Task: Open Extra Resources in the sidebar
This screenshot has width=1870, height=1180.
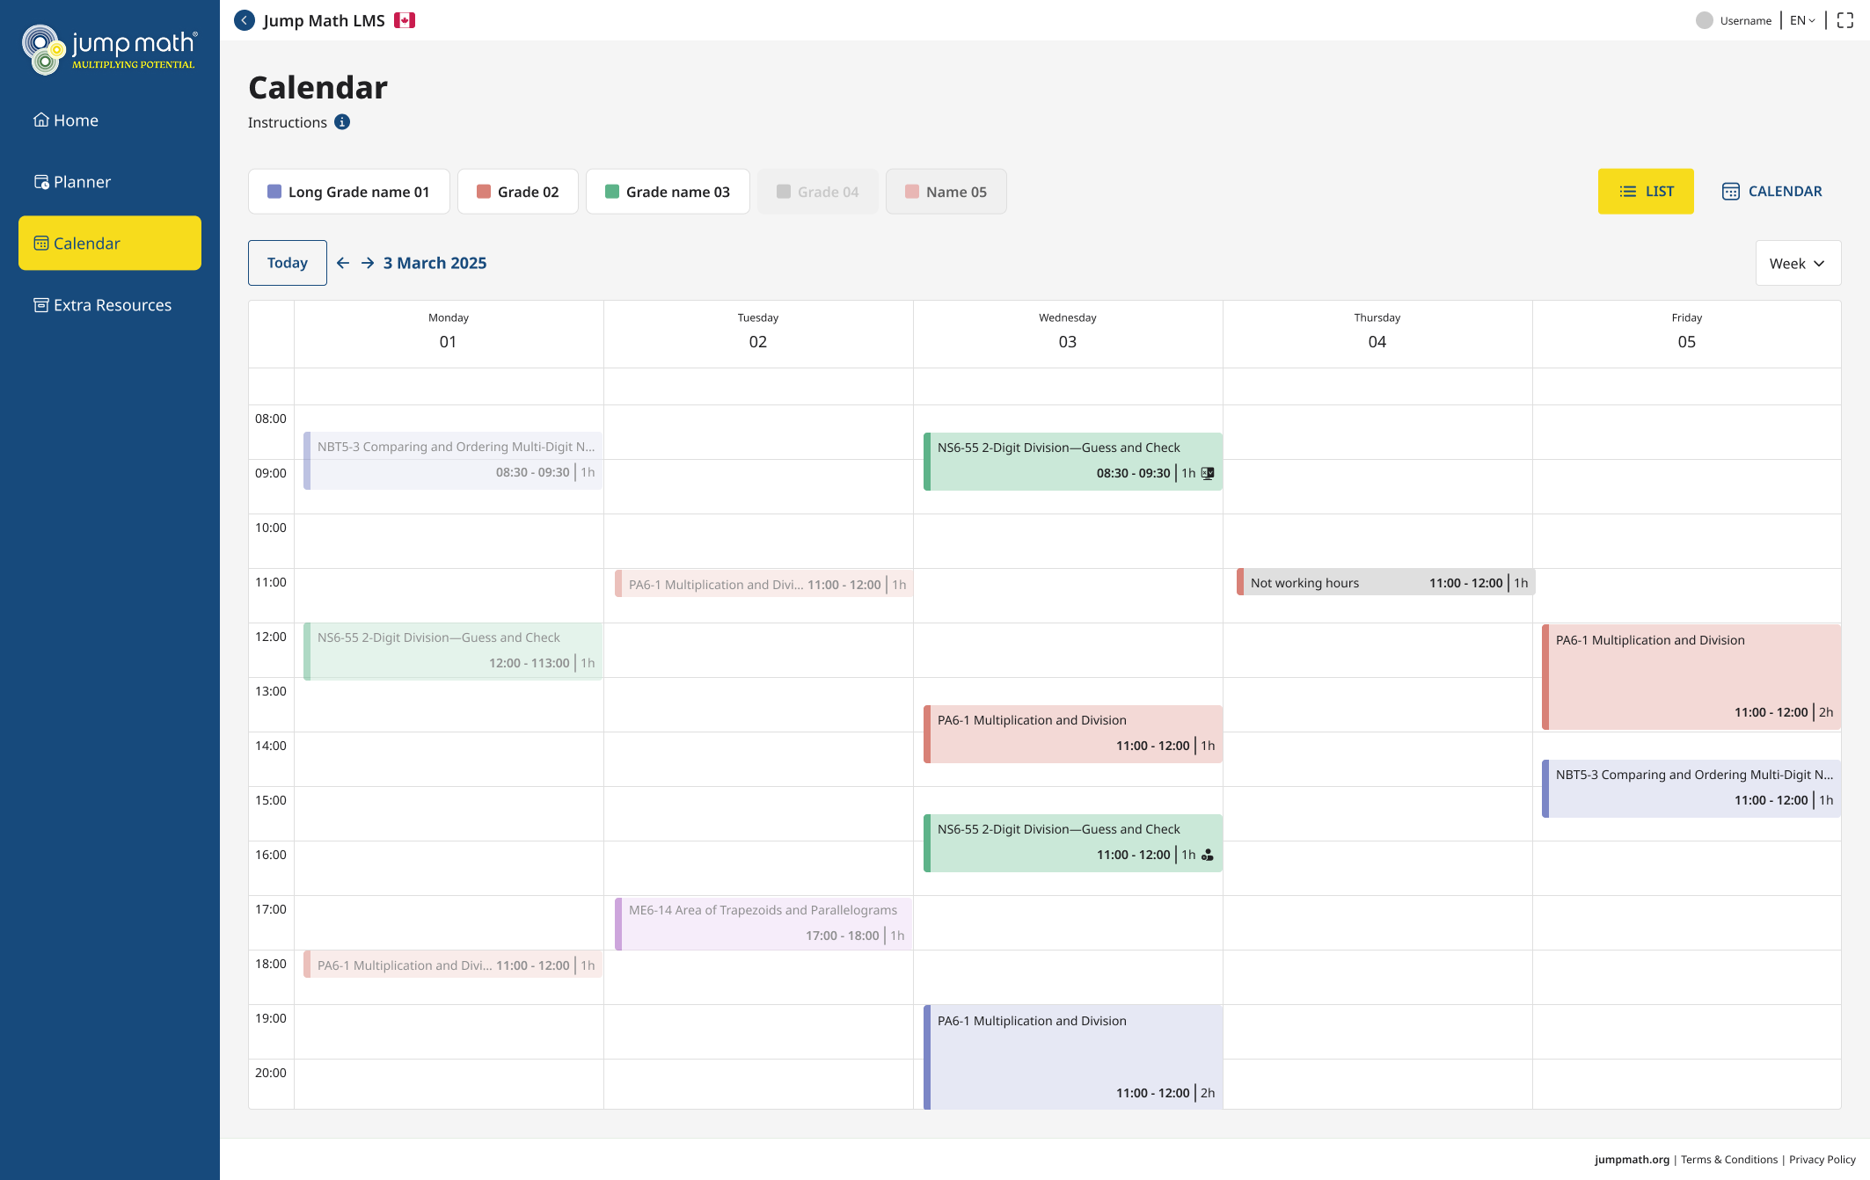Action: coord(112,305)
